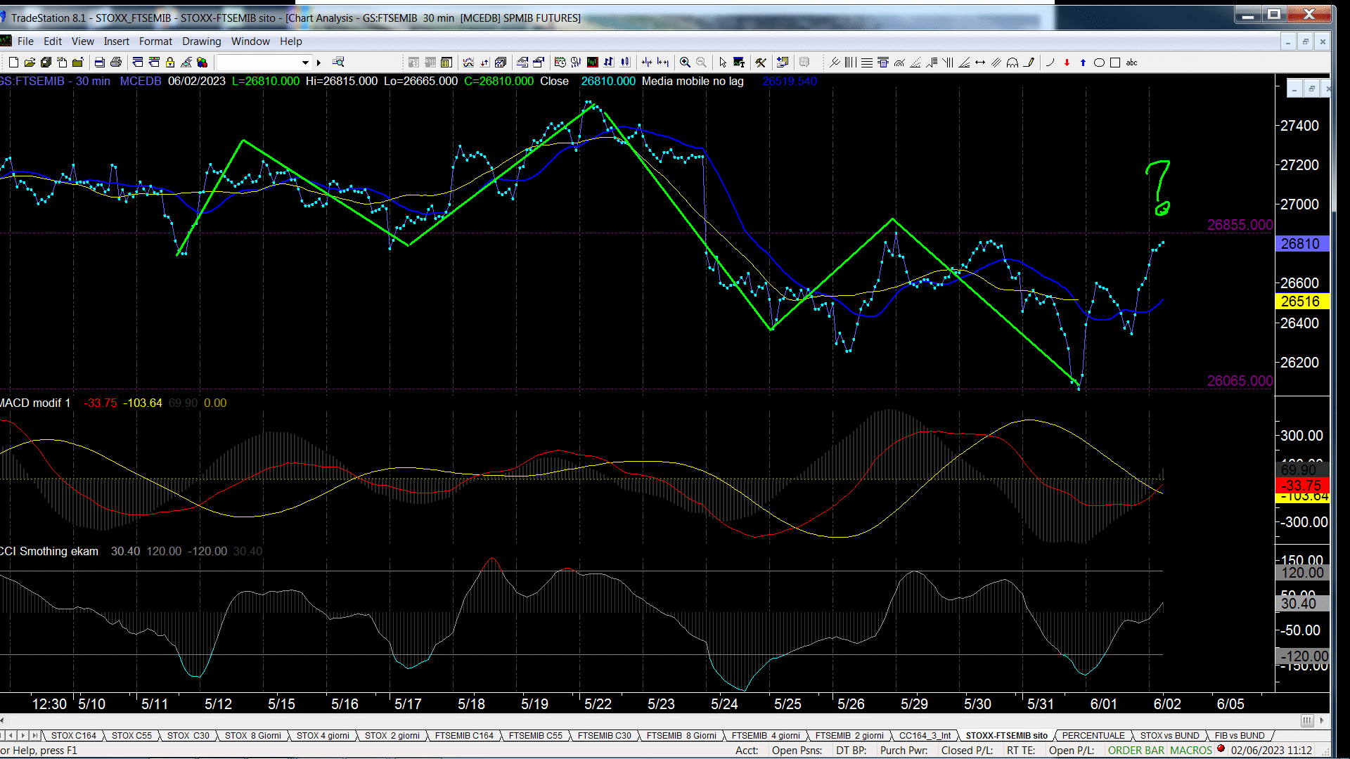
Task: Click the increase bar spacing icon
Action: coord(663,63)
